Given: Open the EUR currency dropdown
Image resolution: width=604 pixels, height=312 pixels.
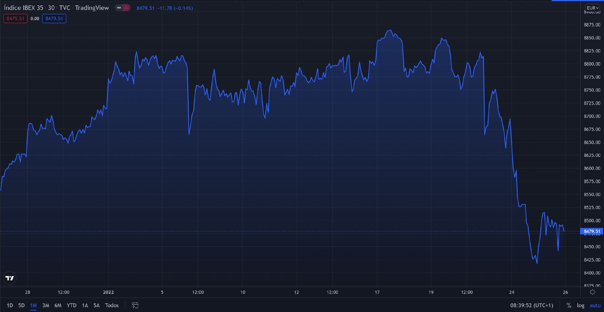Looking at the screenshot, I should (x=593, y=8).
